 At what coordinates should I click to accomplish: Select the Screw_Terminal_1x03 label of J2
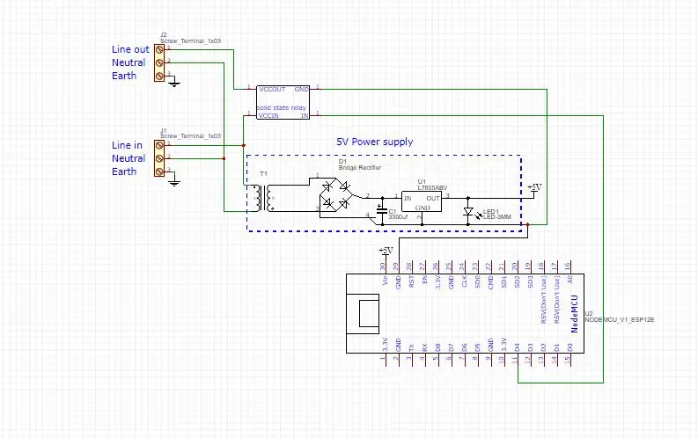190,41
